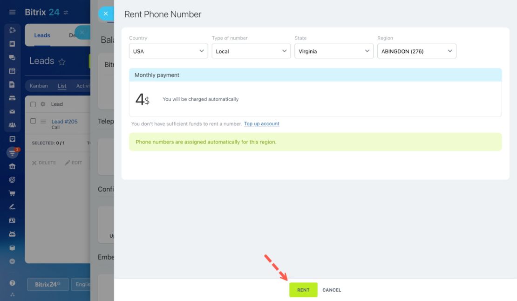Open the webmail envelope icon
Viewport: 517px width, 301px height.
tap(12, 111)
